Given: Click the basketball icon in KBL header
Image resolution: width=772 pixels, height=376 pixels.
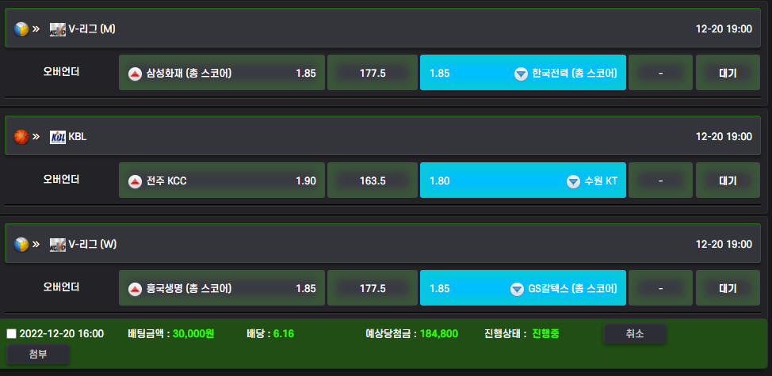Looking at the screenshot, I should 21,137.
